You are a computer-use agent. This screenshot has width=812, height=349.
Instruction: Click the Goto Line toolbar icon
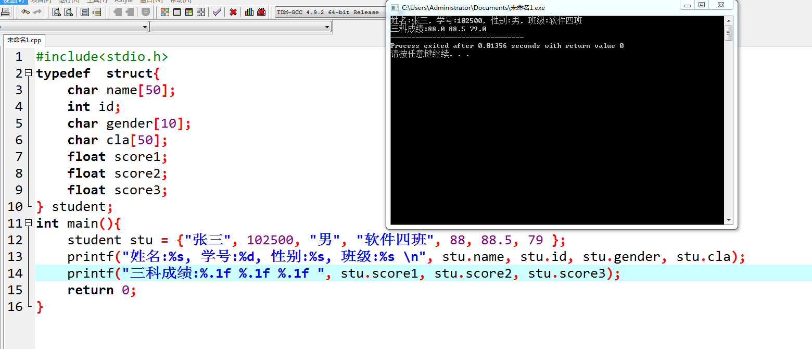pos(97,12)
